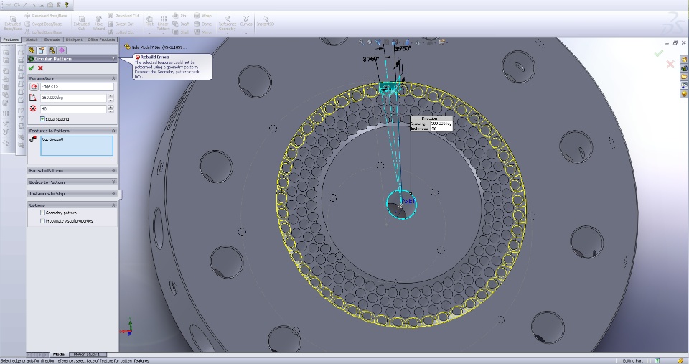This screenshot has height=364, width=689.
Task: Cancel the feature using viewport corner red X
Action: click(x=670, y=64)
